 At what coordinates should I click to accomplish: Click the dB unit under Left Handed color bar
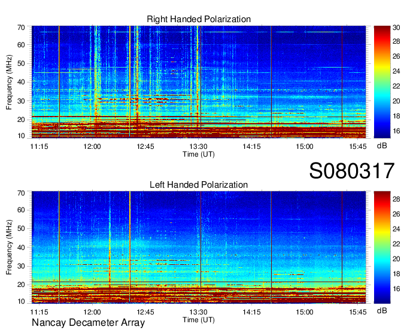click(x=382, y=310)
